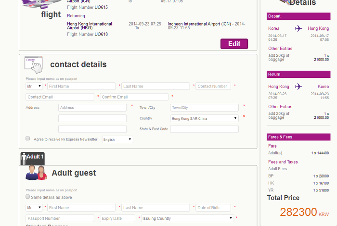The height and width of the screenshot is (226, 337).
Task: Select the Adult 1 tab
Action: pyautogui.click(x=32, y=159)
